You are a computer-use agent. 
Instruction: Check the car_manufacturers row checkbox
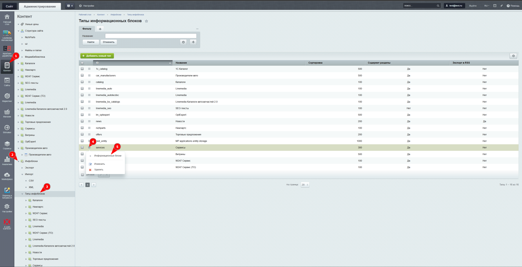(x=82, y=75)
